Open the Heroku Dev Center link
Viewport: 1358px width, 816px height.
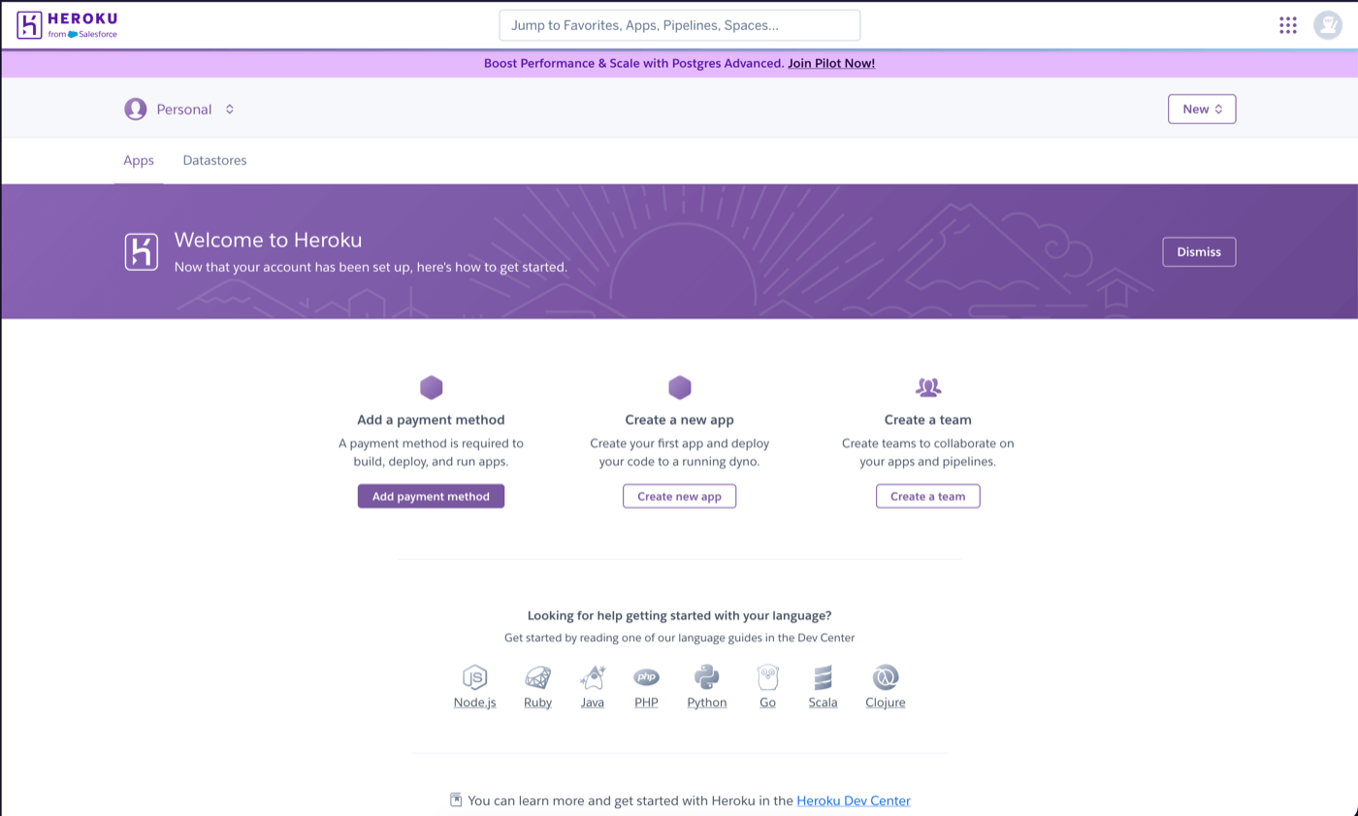[853, 800]
